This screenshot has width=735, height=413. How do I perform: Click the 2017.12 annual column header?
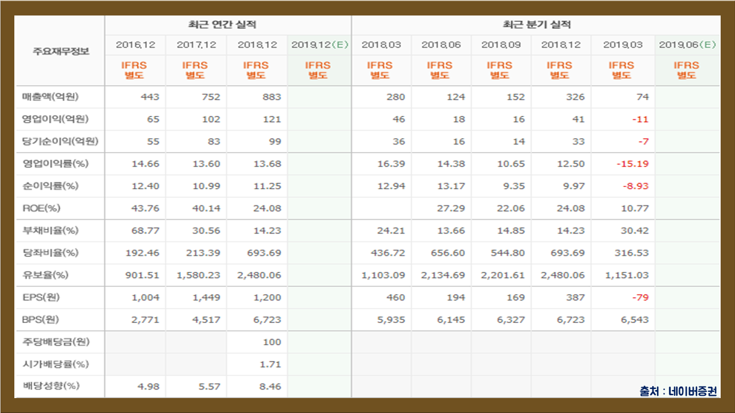[x=196, y=45]
